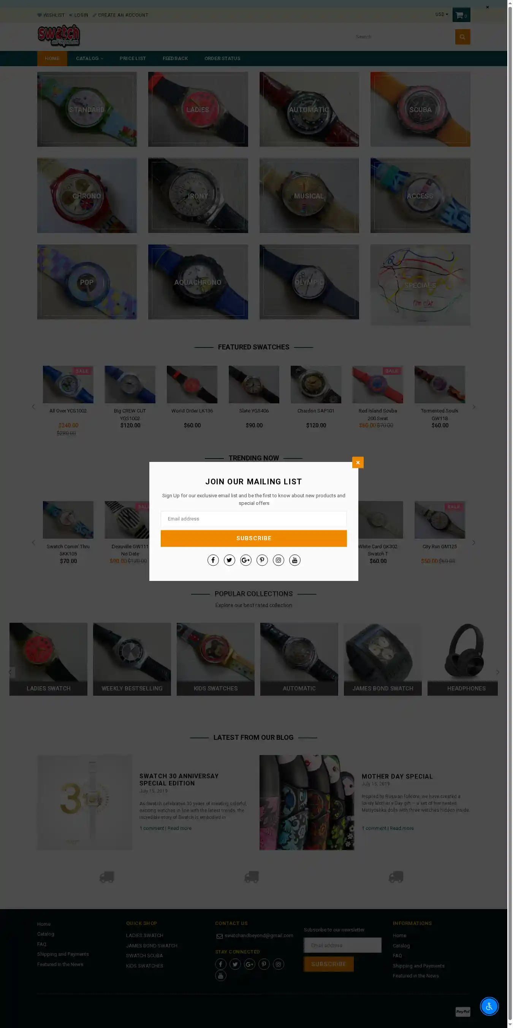Open Instagram icon in the popup

pyautogui.click(x=279, y=560)
